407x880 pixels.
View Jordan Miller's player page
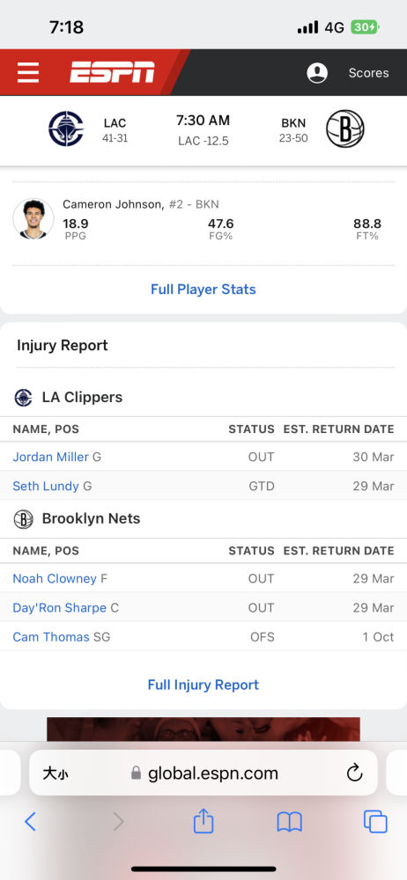pyautogui.click(x=50, y=457)
